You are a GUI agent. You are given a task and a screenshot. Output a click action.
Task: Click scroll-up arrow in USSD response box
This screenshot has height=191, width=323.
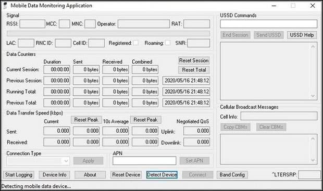pos(313,47)
